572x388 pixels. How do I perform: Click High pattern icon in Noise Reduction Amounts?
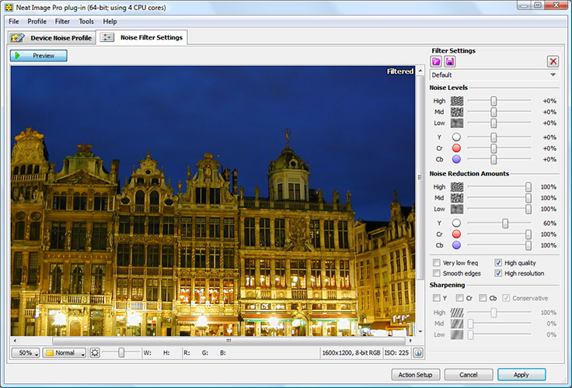point(457,187)
